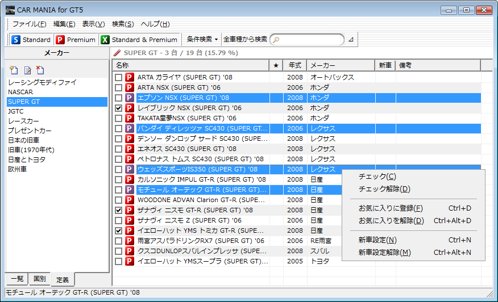Click the Premium icon of WOODONE ADVAN row

tap(129, 200)
